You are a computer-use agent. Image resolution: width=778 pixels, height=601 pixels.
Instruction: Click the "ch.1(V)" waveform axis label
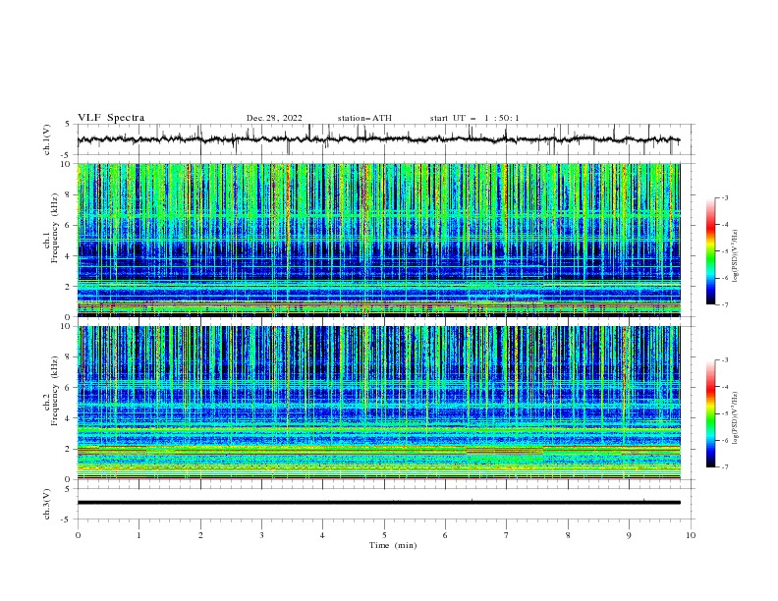pos(47,139)
